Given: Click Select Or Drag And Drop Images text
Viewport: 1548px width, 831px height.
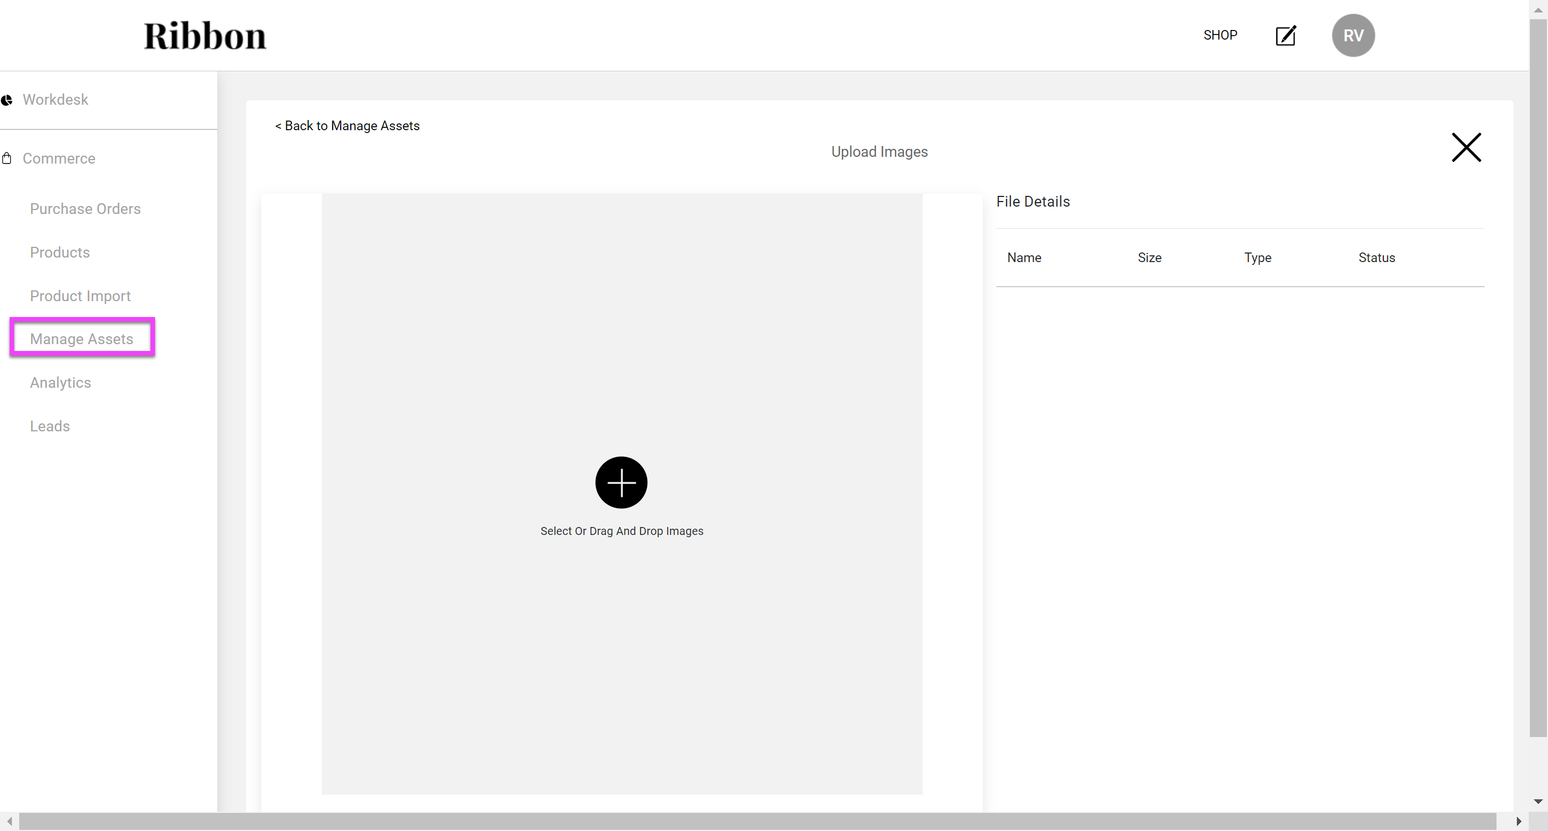Looking at the screenshot, I should [621, 531].
